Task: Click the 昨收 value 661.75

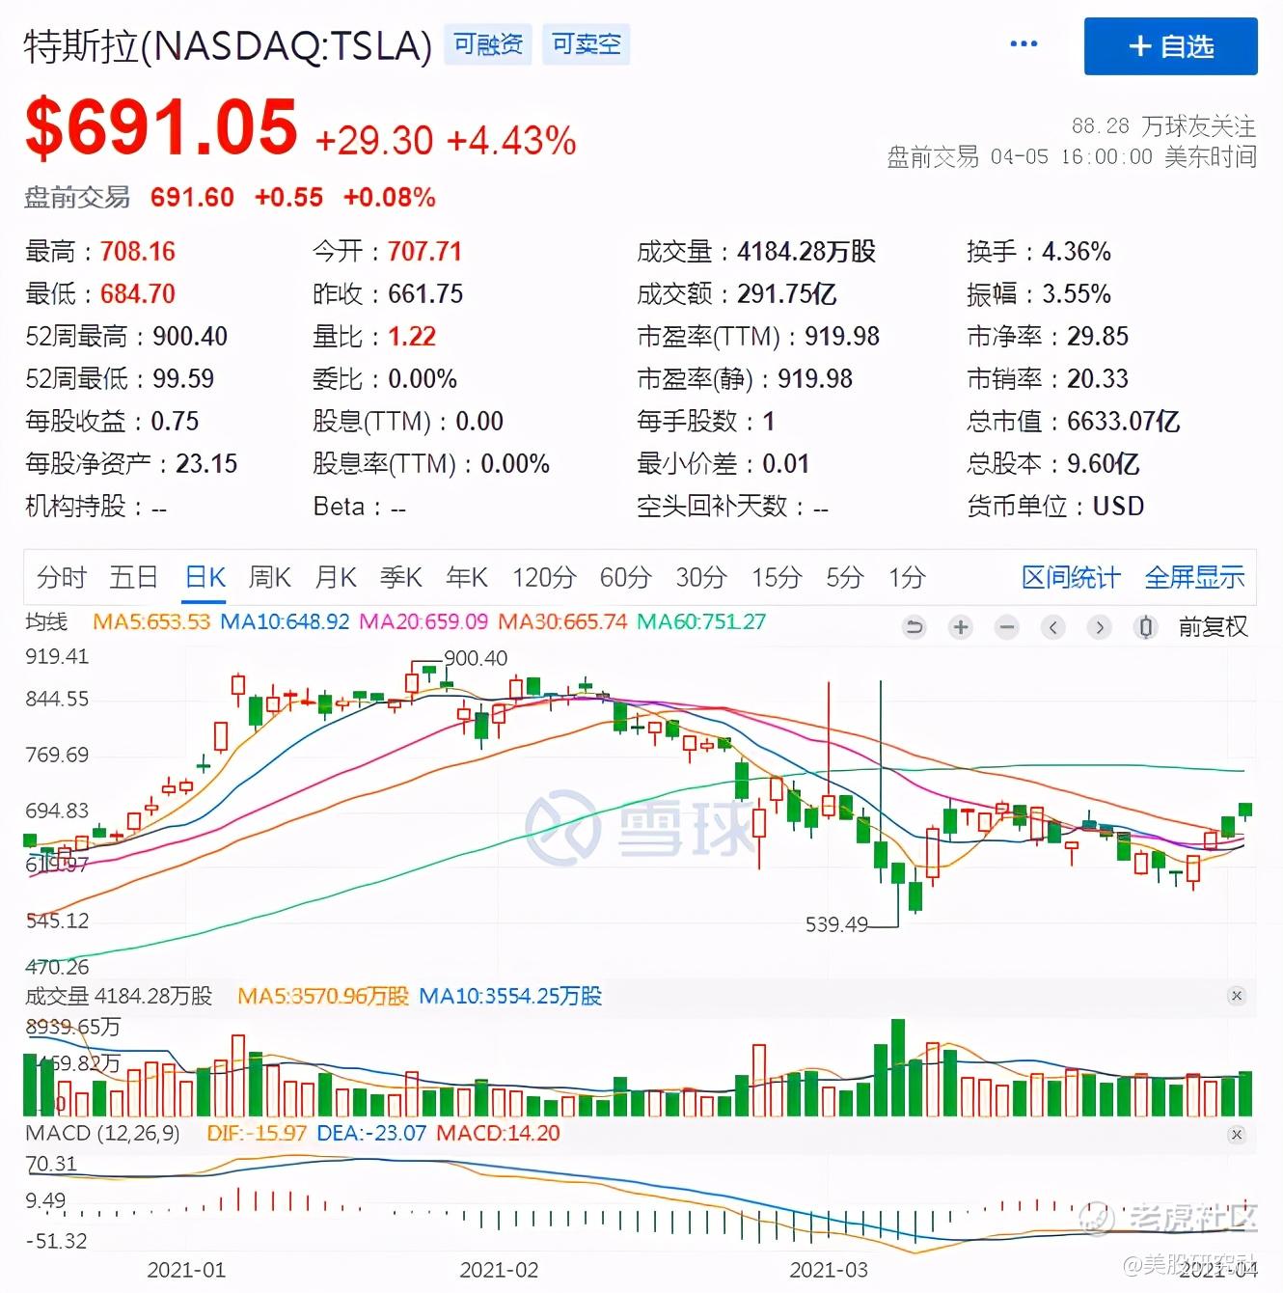Action: [425, 294]
